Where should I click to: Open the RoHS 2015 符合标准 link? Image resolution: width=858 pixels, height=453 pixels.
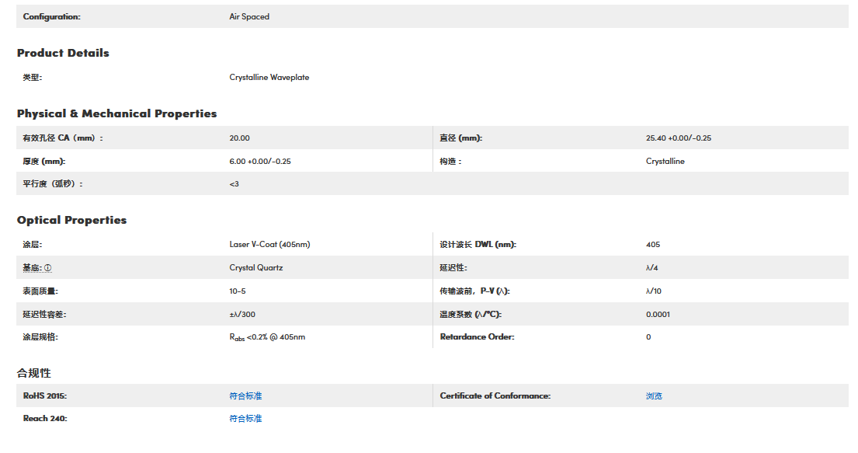click(x=245, y=396)
